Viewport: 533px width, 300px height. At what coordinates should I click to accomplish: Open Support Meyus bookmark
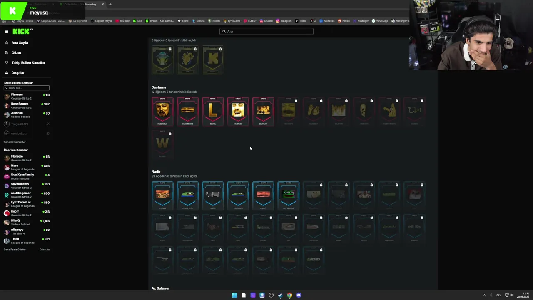[x=101, y=21]
